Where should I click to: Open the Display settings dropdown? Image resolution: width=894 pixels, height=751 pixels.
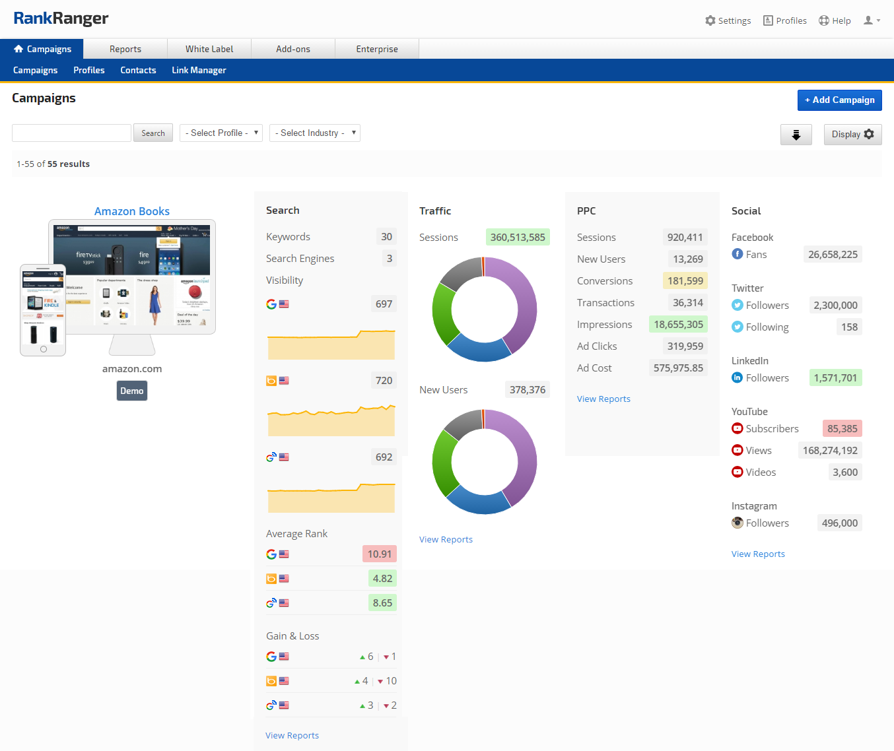coord(852,135)
